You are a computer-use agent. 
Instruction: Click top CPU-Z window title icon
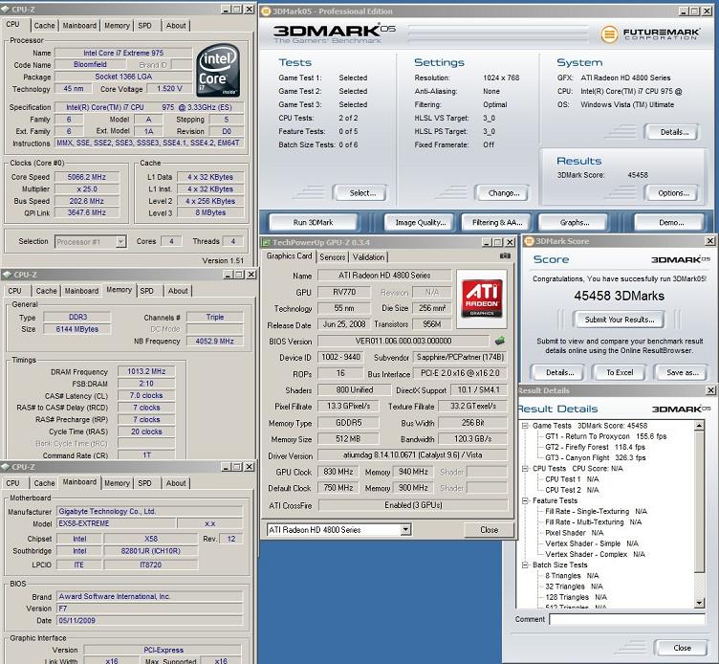(6, 10)
